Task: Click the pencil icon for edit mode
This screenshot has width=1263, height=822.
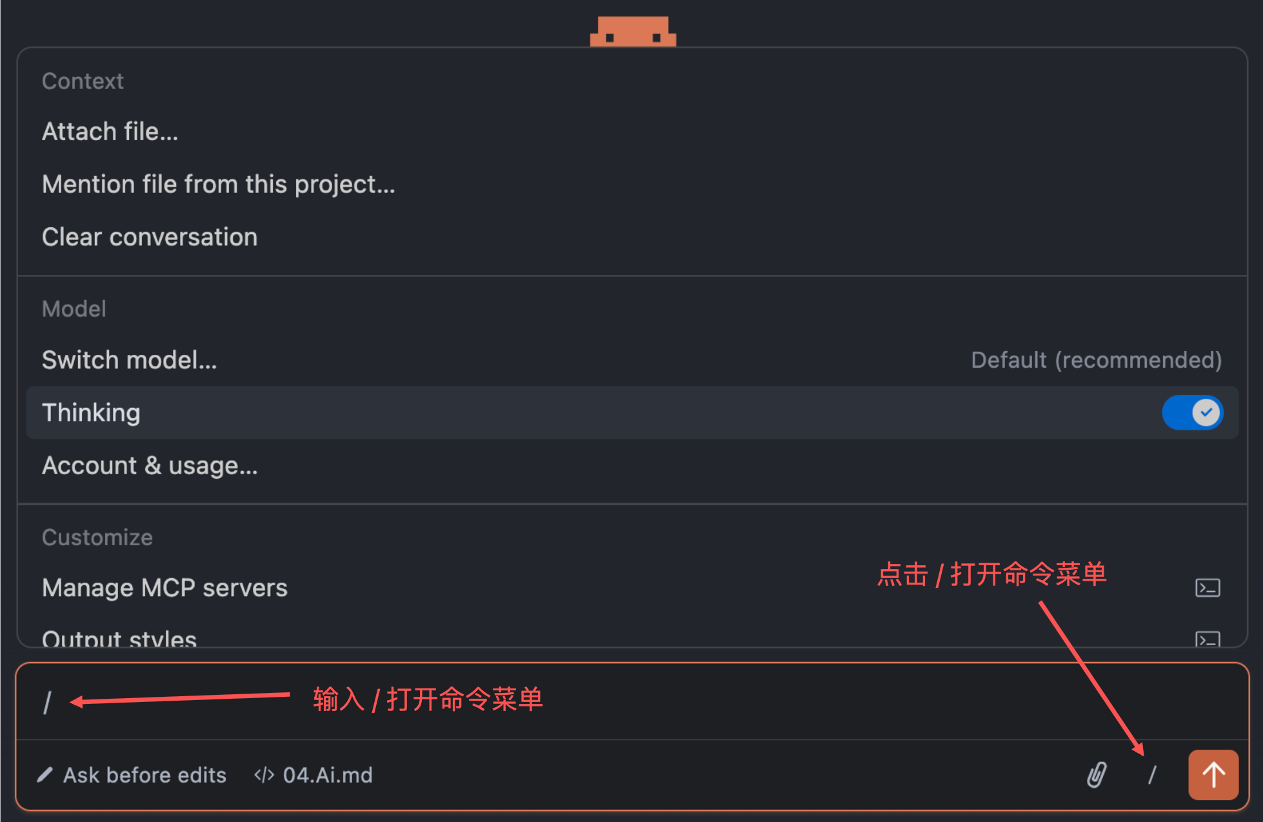Action: coord(45,775)
